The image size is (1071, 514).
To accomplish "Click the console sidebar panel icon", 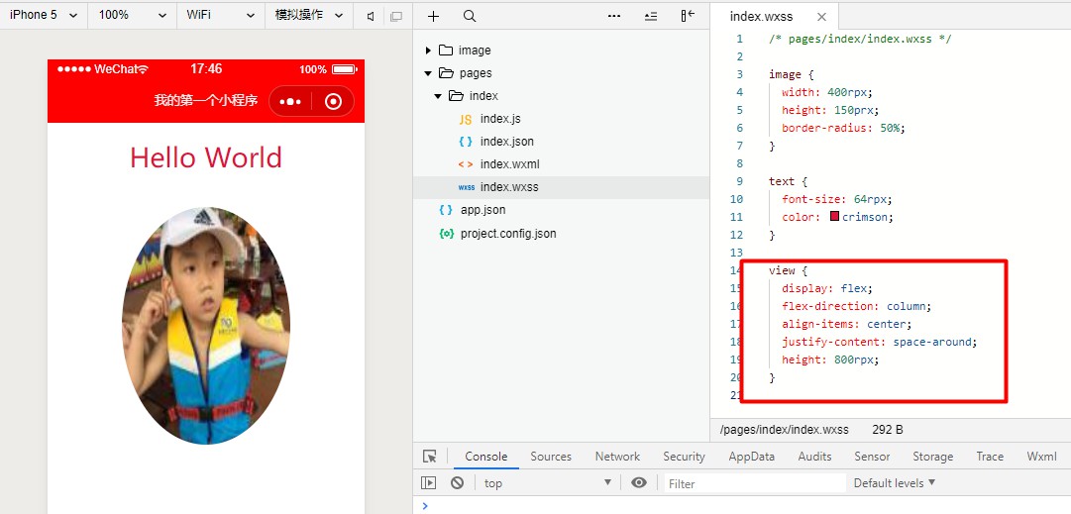I will coord(428,483).
